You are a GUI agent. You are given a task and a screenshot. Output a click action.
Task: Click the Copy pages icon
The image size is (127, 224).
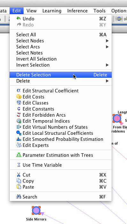tap(19, 181)
